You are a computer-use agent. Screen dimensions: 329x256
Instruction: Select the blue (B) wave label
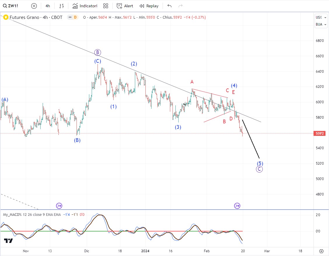coord(77,140)
